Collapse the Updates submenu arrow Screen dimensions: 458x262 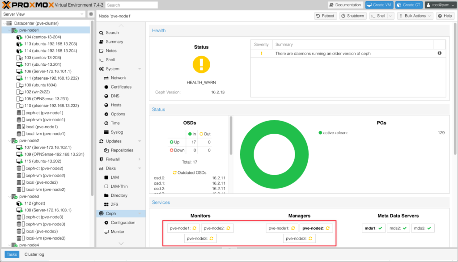[x=140, y=141]
